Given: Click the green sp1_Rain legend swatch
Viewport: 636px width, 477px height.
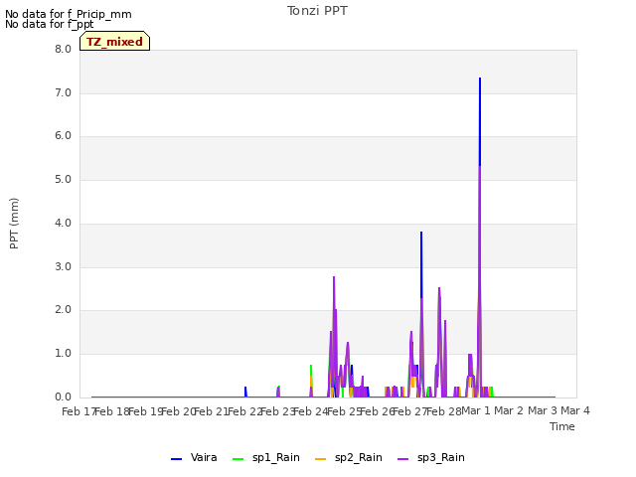Looking at the screenshot, I should tap(238, 459).
